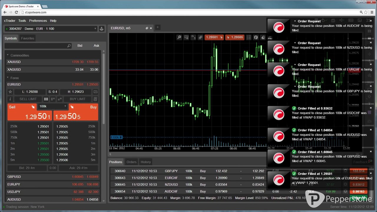Click chart toolbar buy 1.29505 button

[235, 37]
